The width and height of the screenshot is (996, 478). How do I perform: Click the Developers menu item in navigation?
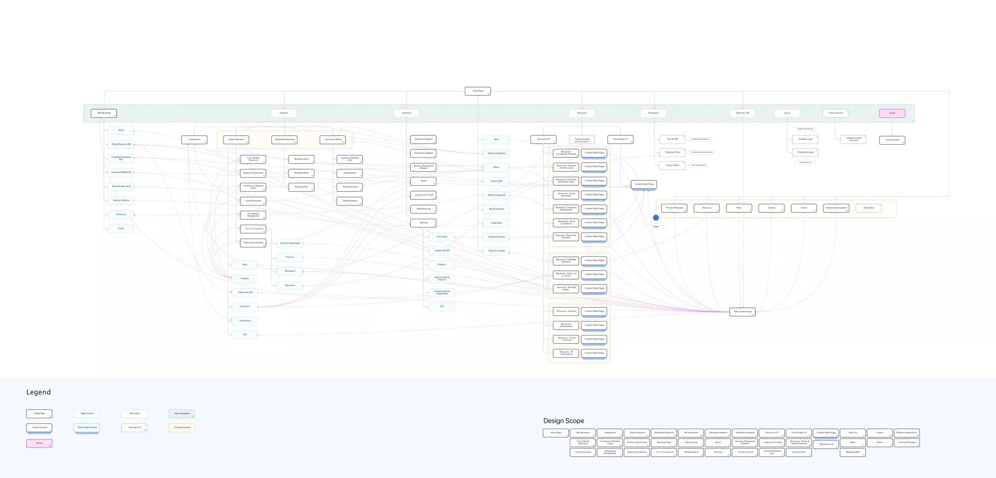(653, 113)
